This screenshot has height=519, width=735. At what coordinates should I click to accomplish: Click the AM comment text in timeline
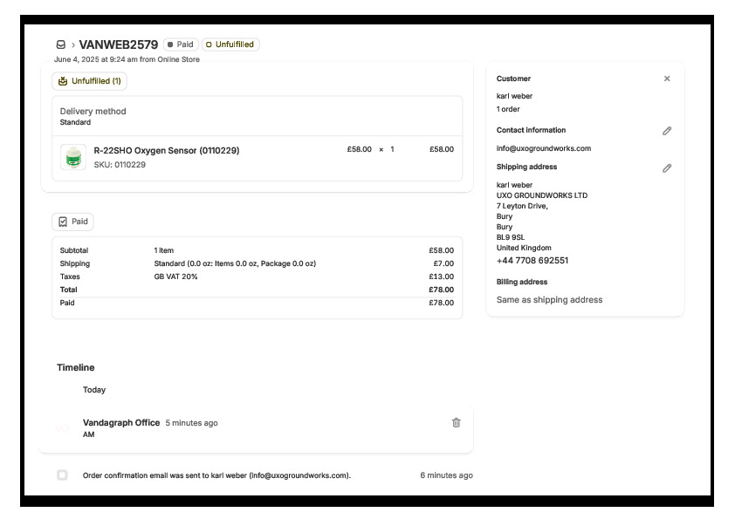(88, 434)
